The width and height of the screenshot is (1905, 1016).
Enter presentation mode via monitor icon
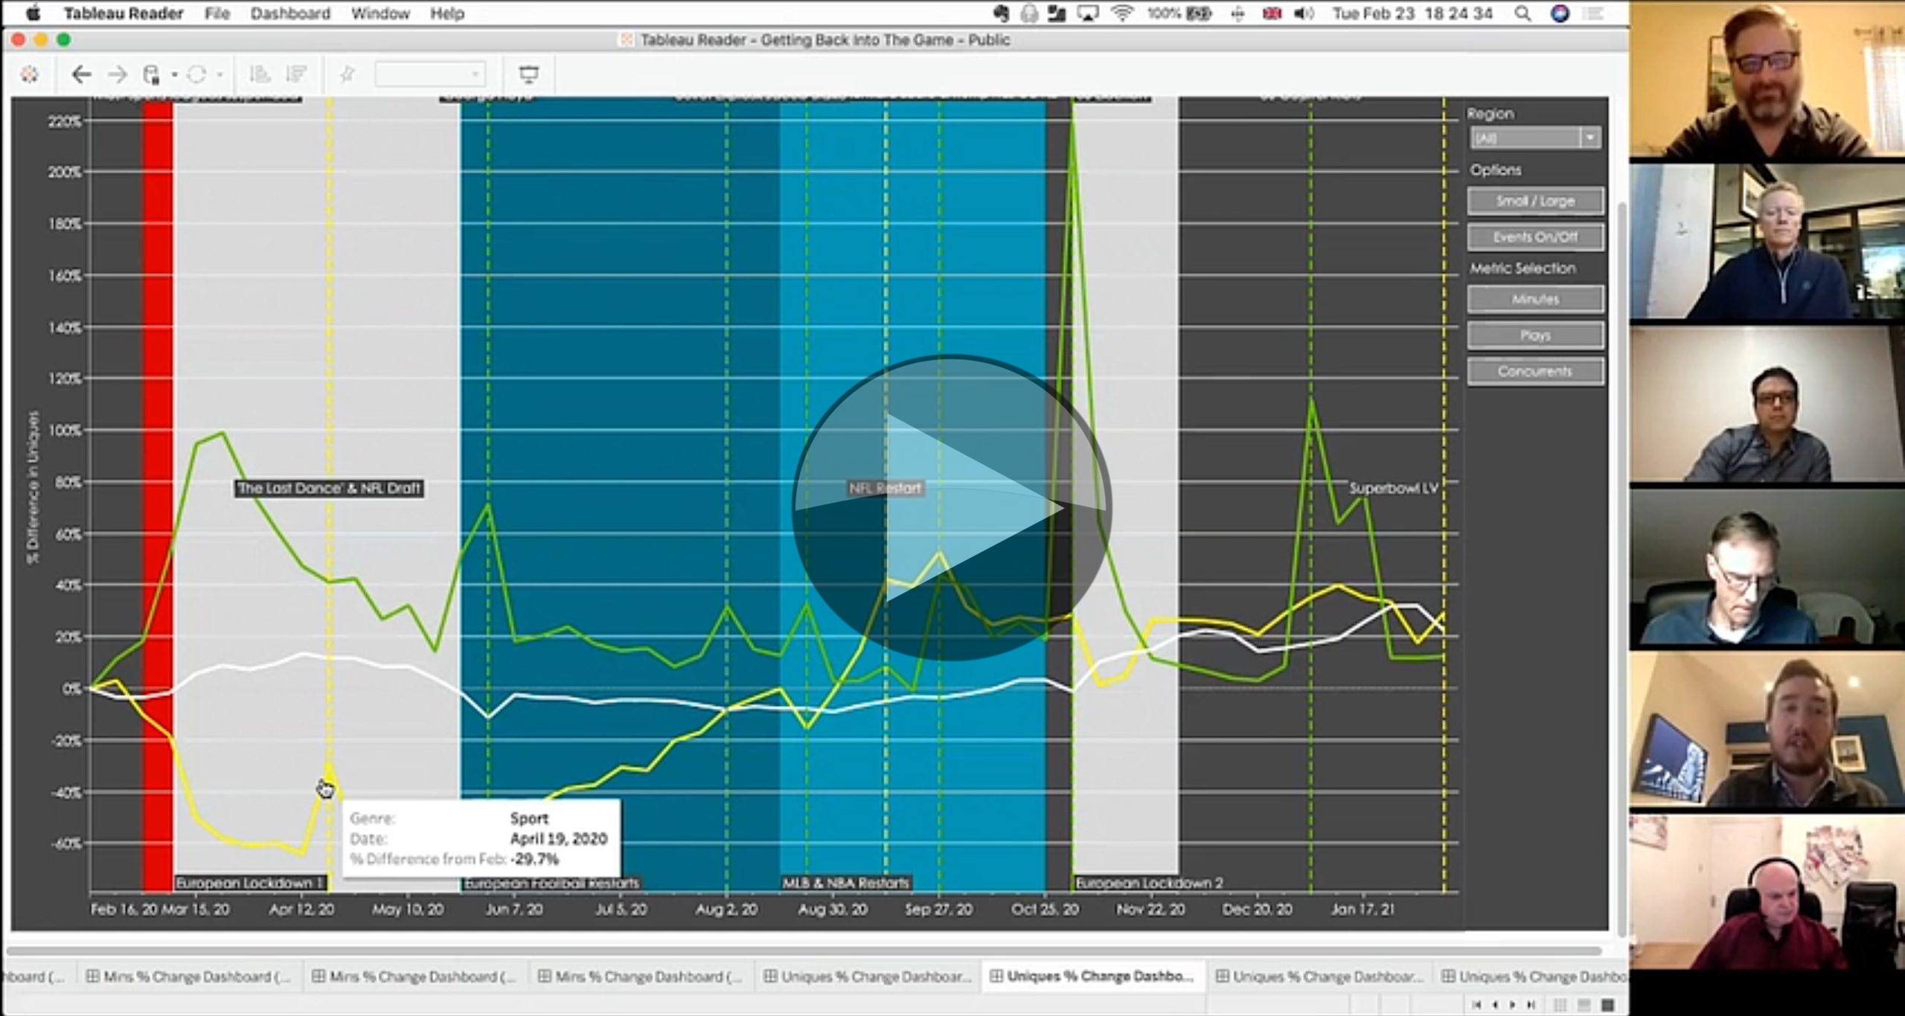tap(528, 74)
